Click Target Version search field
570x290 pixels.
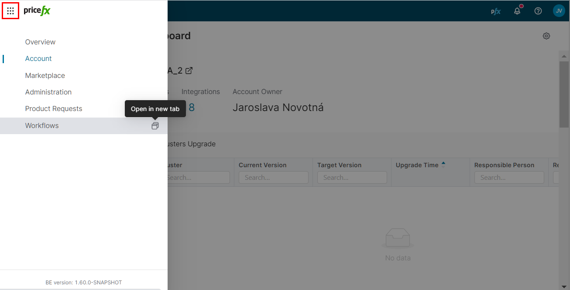pyautogui.click(x=352, y=178)
